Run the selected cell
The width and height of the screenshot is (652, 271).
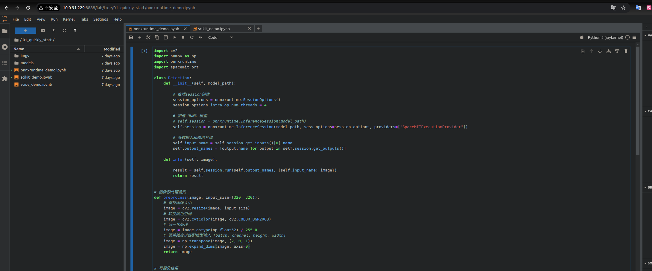pos(174,37)
